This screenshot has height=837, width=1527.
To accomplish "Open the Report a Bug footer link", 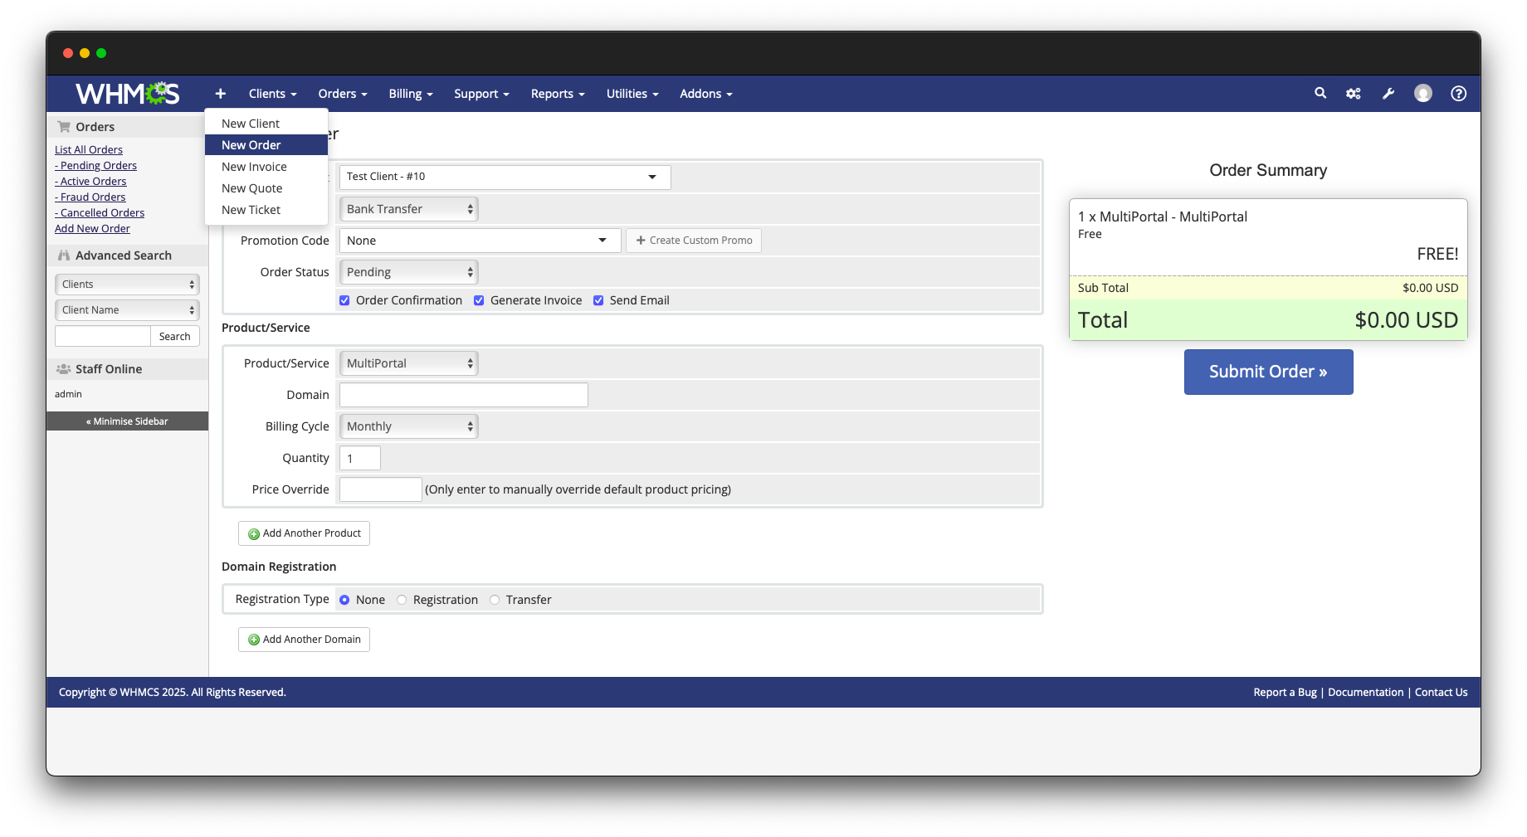I will point(1285,693).
